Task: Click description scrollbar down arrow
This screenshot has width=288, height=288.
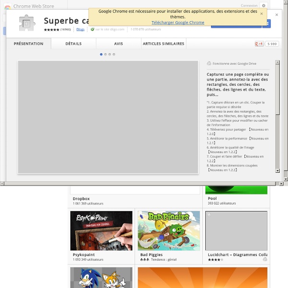Action: pyautogui.click(x=277, y=170)
